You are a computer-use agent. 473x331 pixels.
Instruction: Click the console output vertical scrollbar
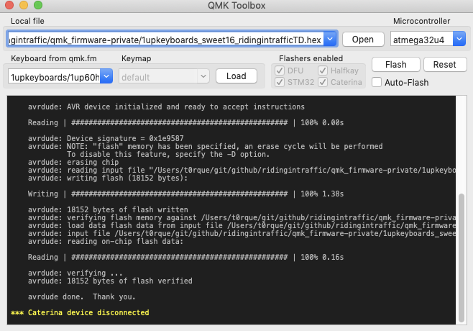click(461, 258)
